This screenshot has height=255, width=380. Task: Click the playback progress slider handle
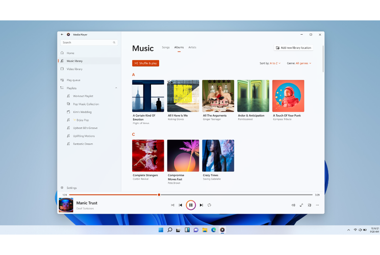[159, 195]
